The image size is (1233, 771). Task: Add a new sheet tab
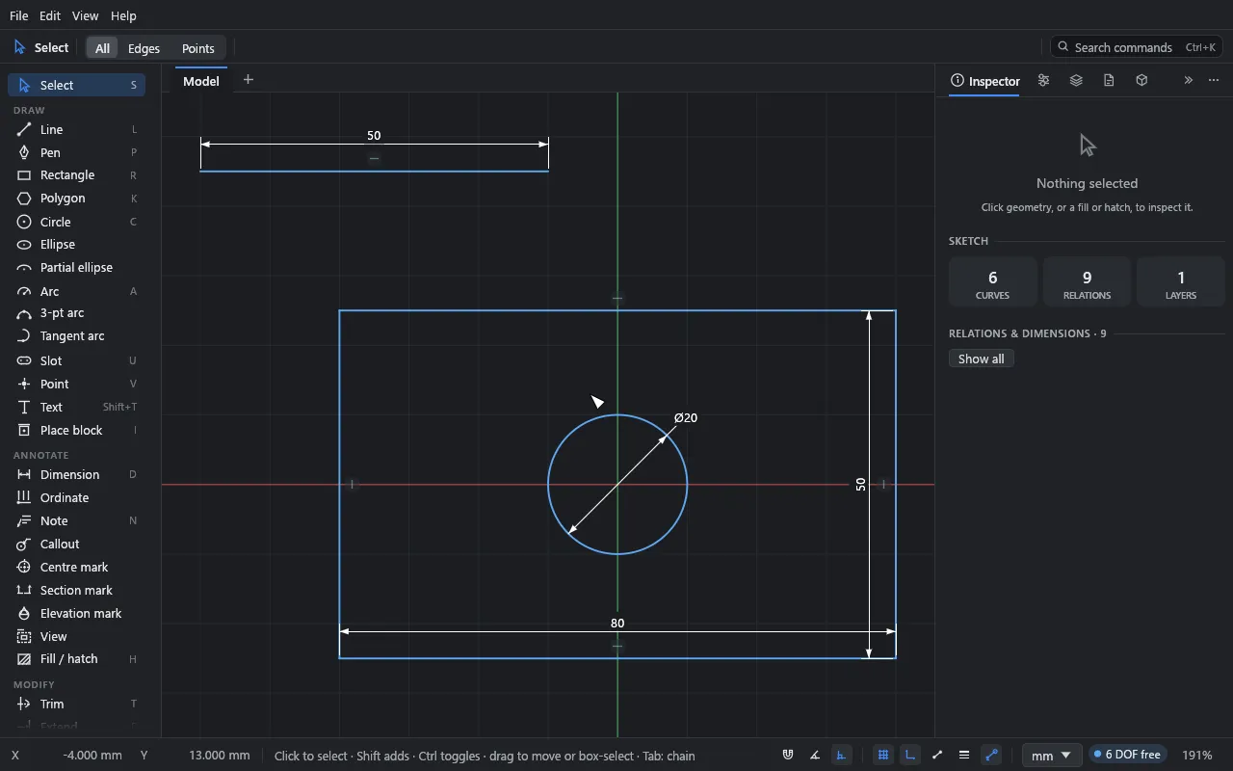(249, 80)
